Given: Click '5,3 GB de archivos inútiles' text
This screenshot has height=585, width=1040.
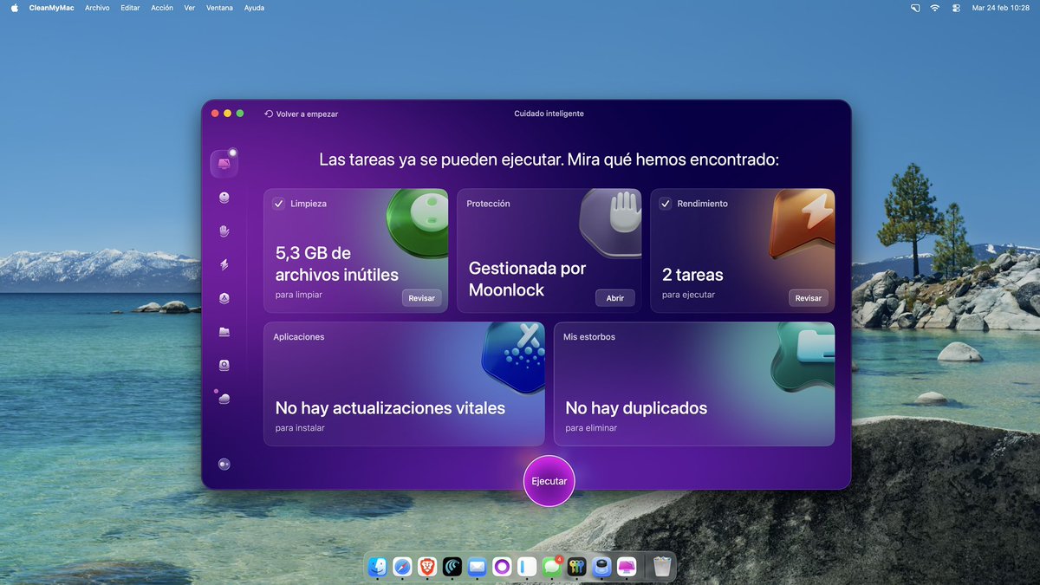Looking at the screenshot, I should point(337,264).
